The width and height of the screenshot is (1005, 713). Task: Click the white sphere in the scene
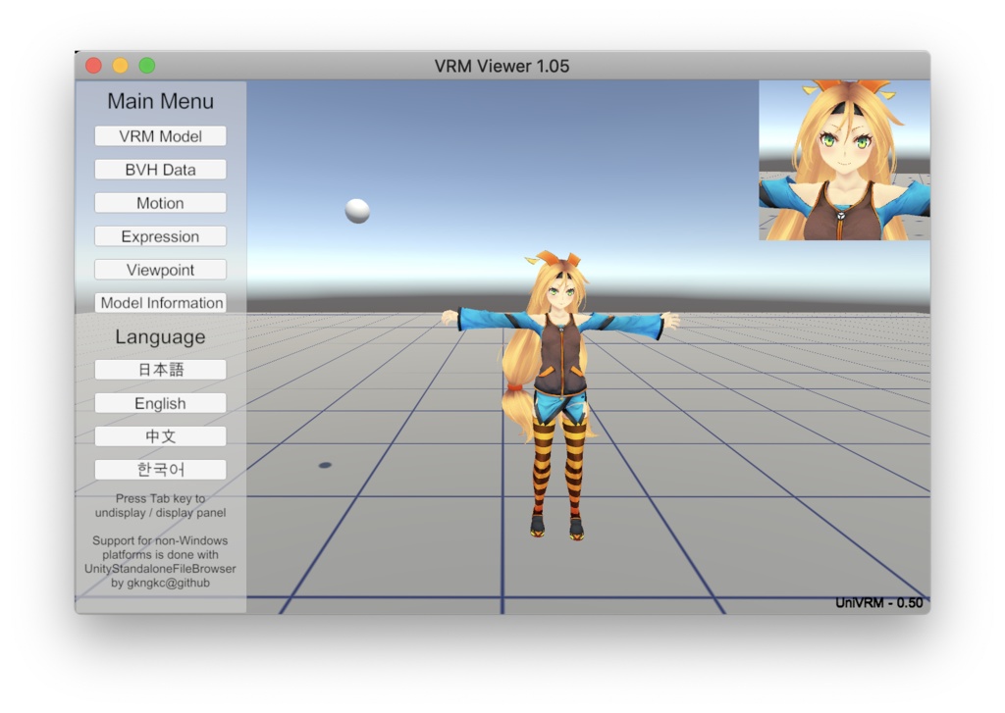click(357, 210)
